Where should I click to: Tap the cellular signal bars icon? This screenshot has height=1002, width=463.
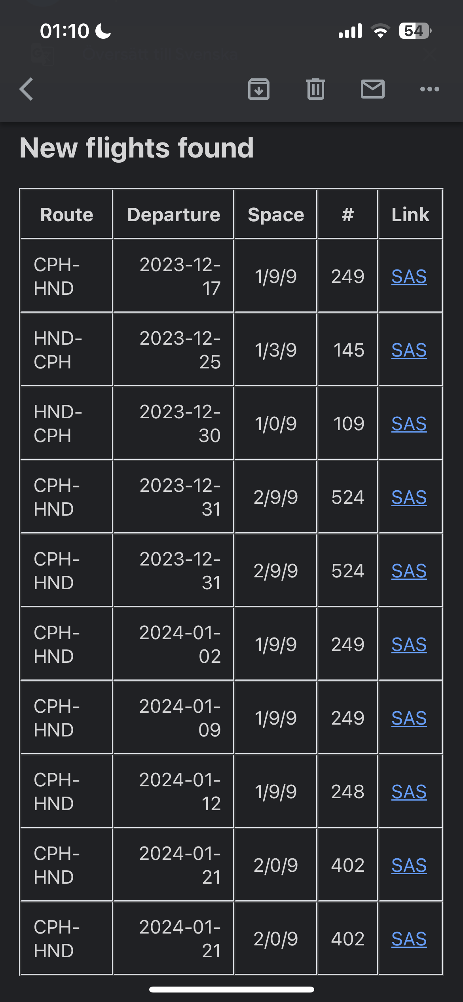click(350, 31)
